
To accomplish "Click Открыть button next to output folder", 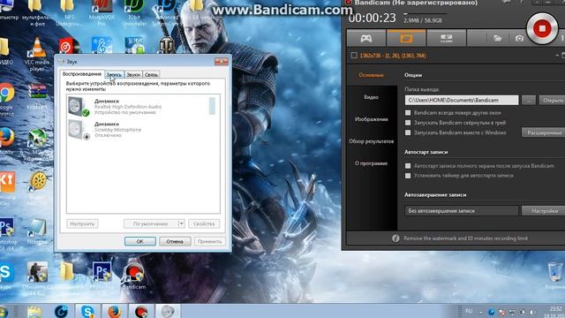I will [552, 100].
